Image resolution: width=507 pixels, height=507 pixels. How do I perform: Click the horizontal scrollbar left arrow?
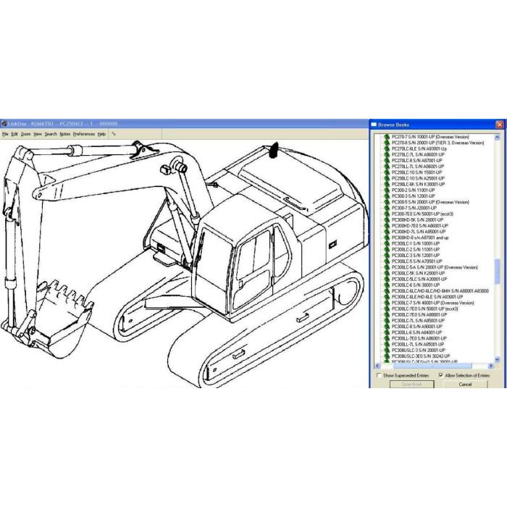pyautogui.click(x=377, y=366)
